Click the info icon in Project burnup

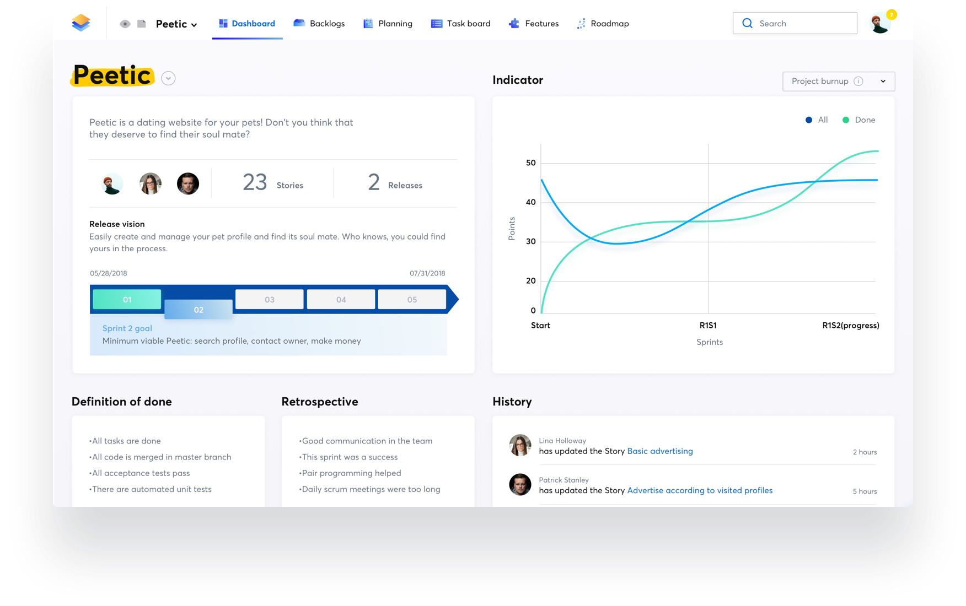pyautogui.click(x=858, y=81)
